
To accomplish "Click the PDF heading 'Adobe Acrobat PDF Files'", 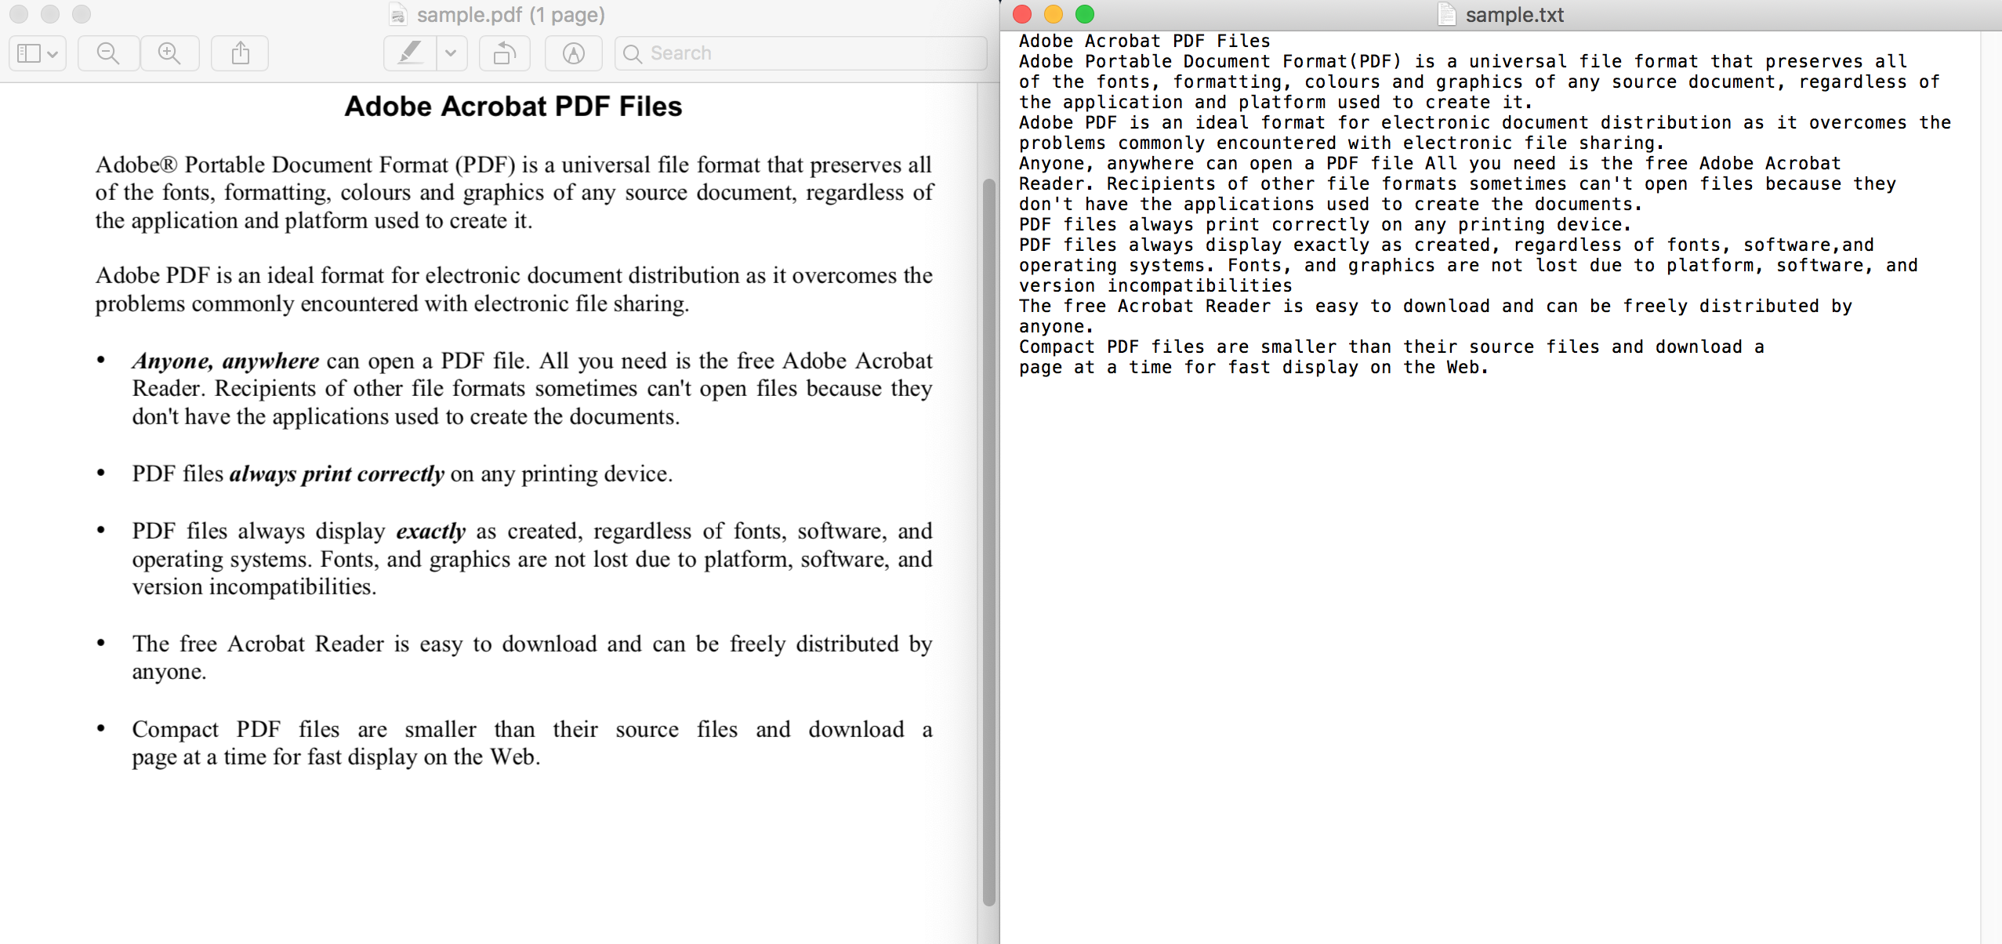I will pos(513,107).
